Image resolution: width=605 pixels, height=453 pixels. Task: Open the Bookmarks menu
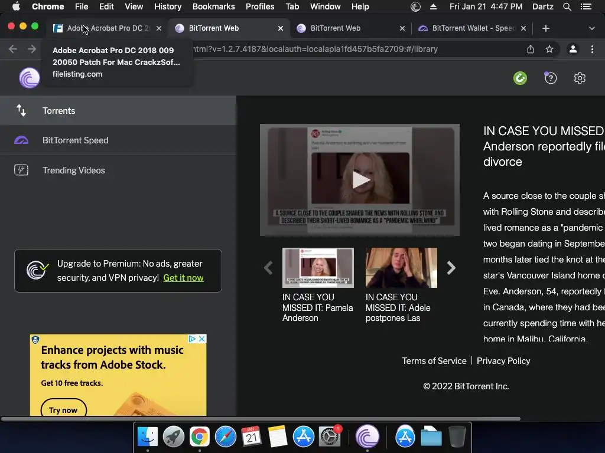[x=213, y=6]
